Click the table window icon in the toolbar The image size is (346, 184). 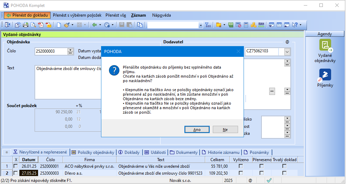click(x=279, y=25)
